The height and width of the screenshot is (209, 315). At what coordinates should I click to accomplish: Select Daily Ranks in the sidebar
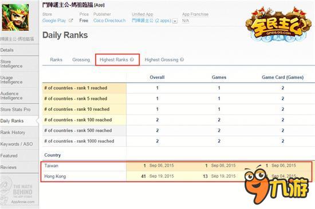(x=19, y=121)
